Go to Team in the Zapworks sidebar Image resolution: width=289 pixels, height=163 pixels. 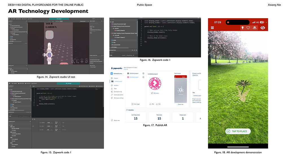[x=114, y=89]
